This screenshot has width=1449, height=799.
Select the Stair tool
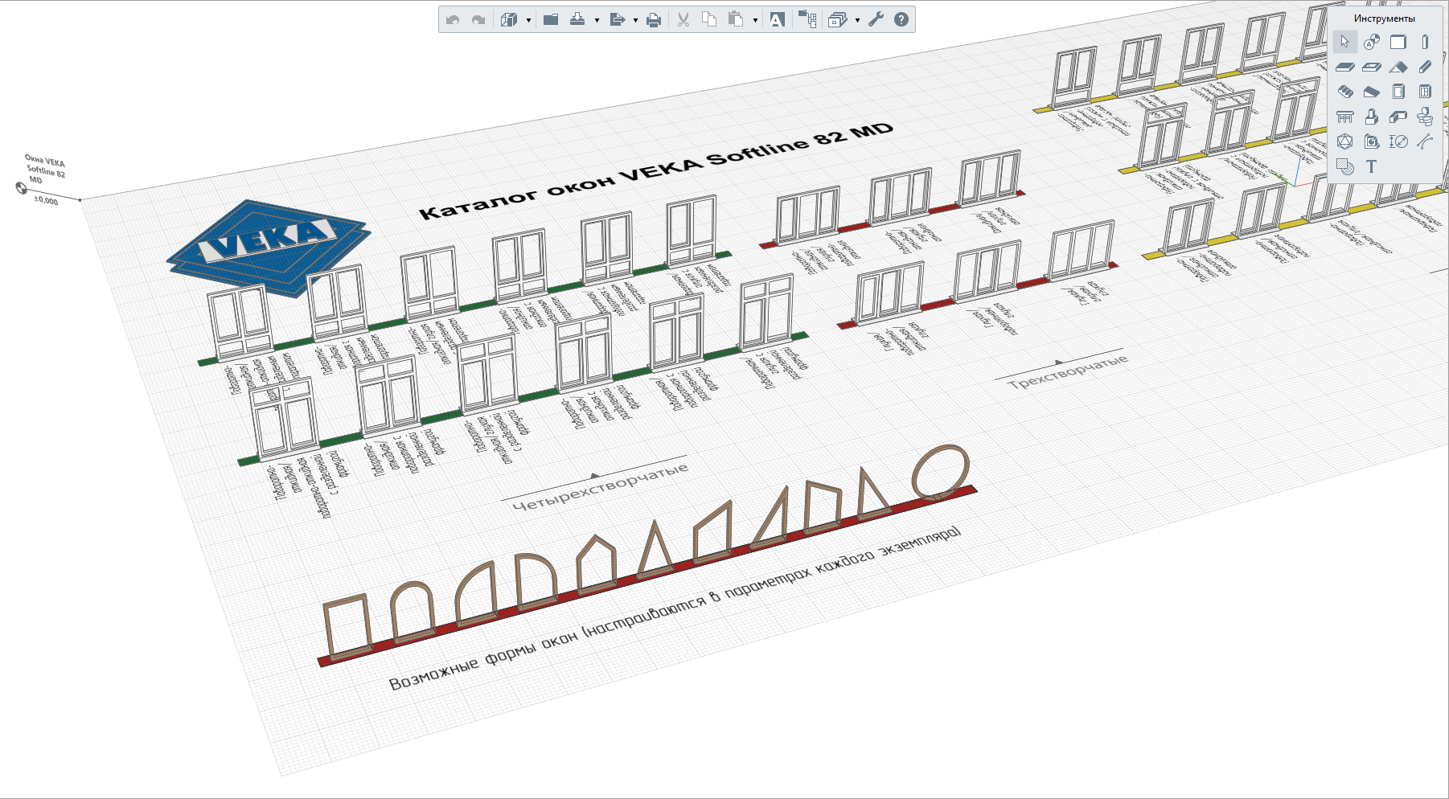[1345, 92]
